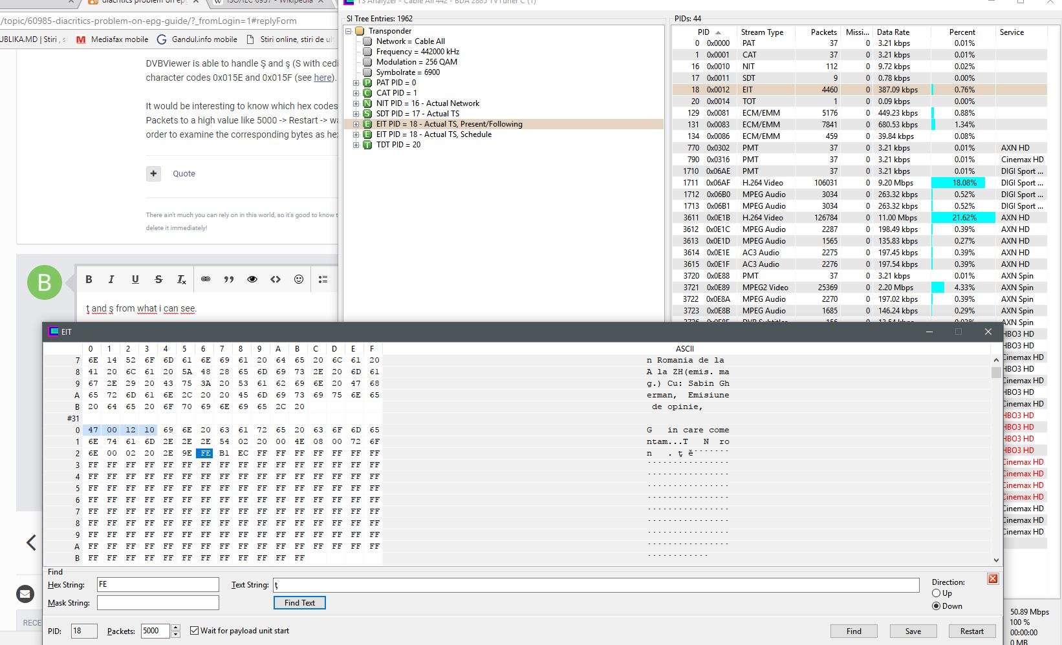Click the spoiler eye icon in editor

[252, 279]
